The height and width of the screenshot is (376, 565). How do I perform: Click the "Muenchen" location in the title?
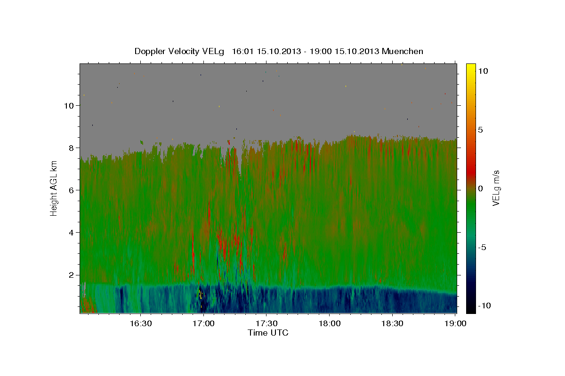[403, 51]
